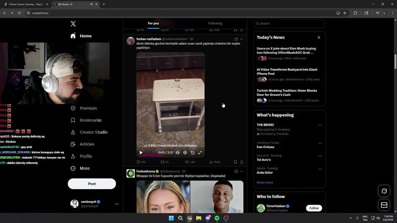
Task: Repost the furkan naifadam post (70)
Action: pyautogui.click(x=164, y=162)
